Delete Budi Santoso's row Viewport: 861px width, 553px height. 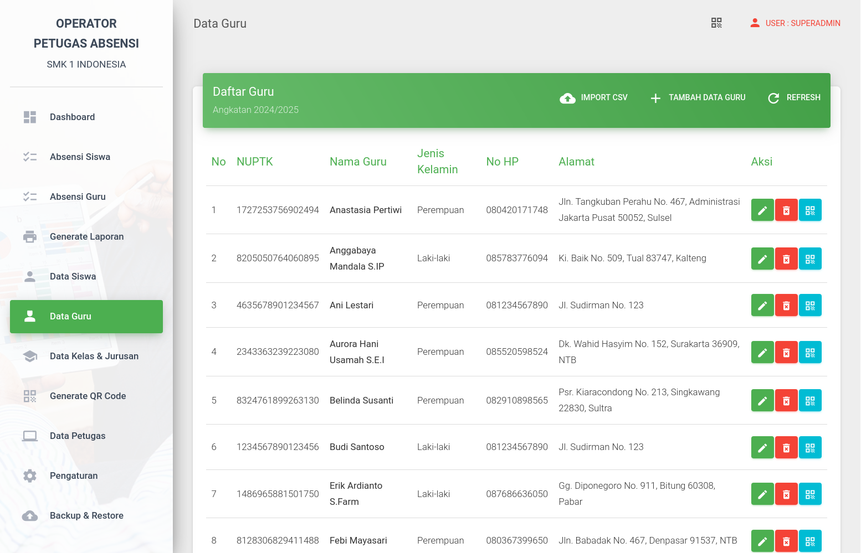786,447
